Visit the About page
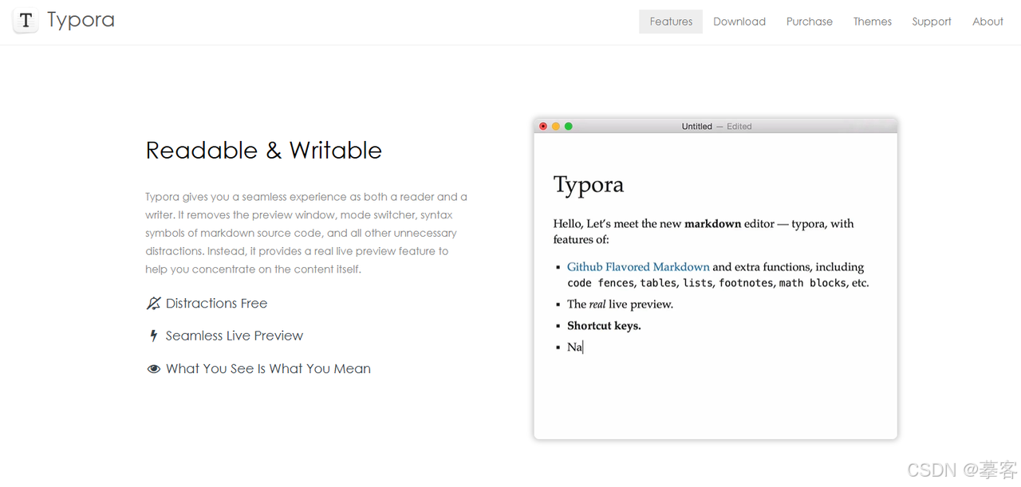 click(987, 22)
